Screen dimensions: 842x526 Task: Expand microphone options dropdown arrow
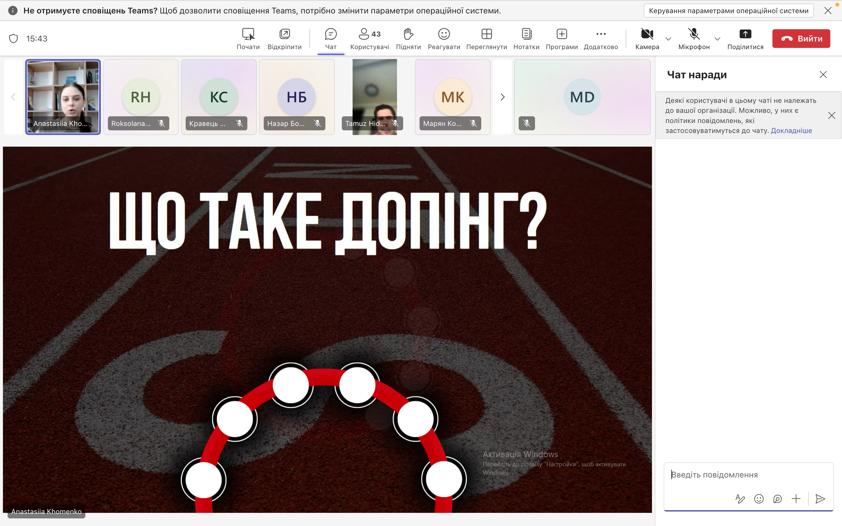pos(717,39)
